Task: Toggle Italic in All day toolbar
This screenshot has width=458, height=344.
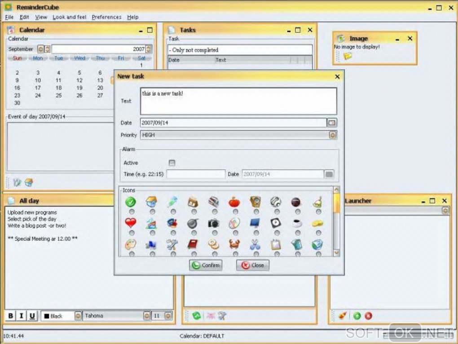Action: pos(21,316)
